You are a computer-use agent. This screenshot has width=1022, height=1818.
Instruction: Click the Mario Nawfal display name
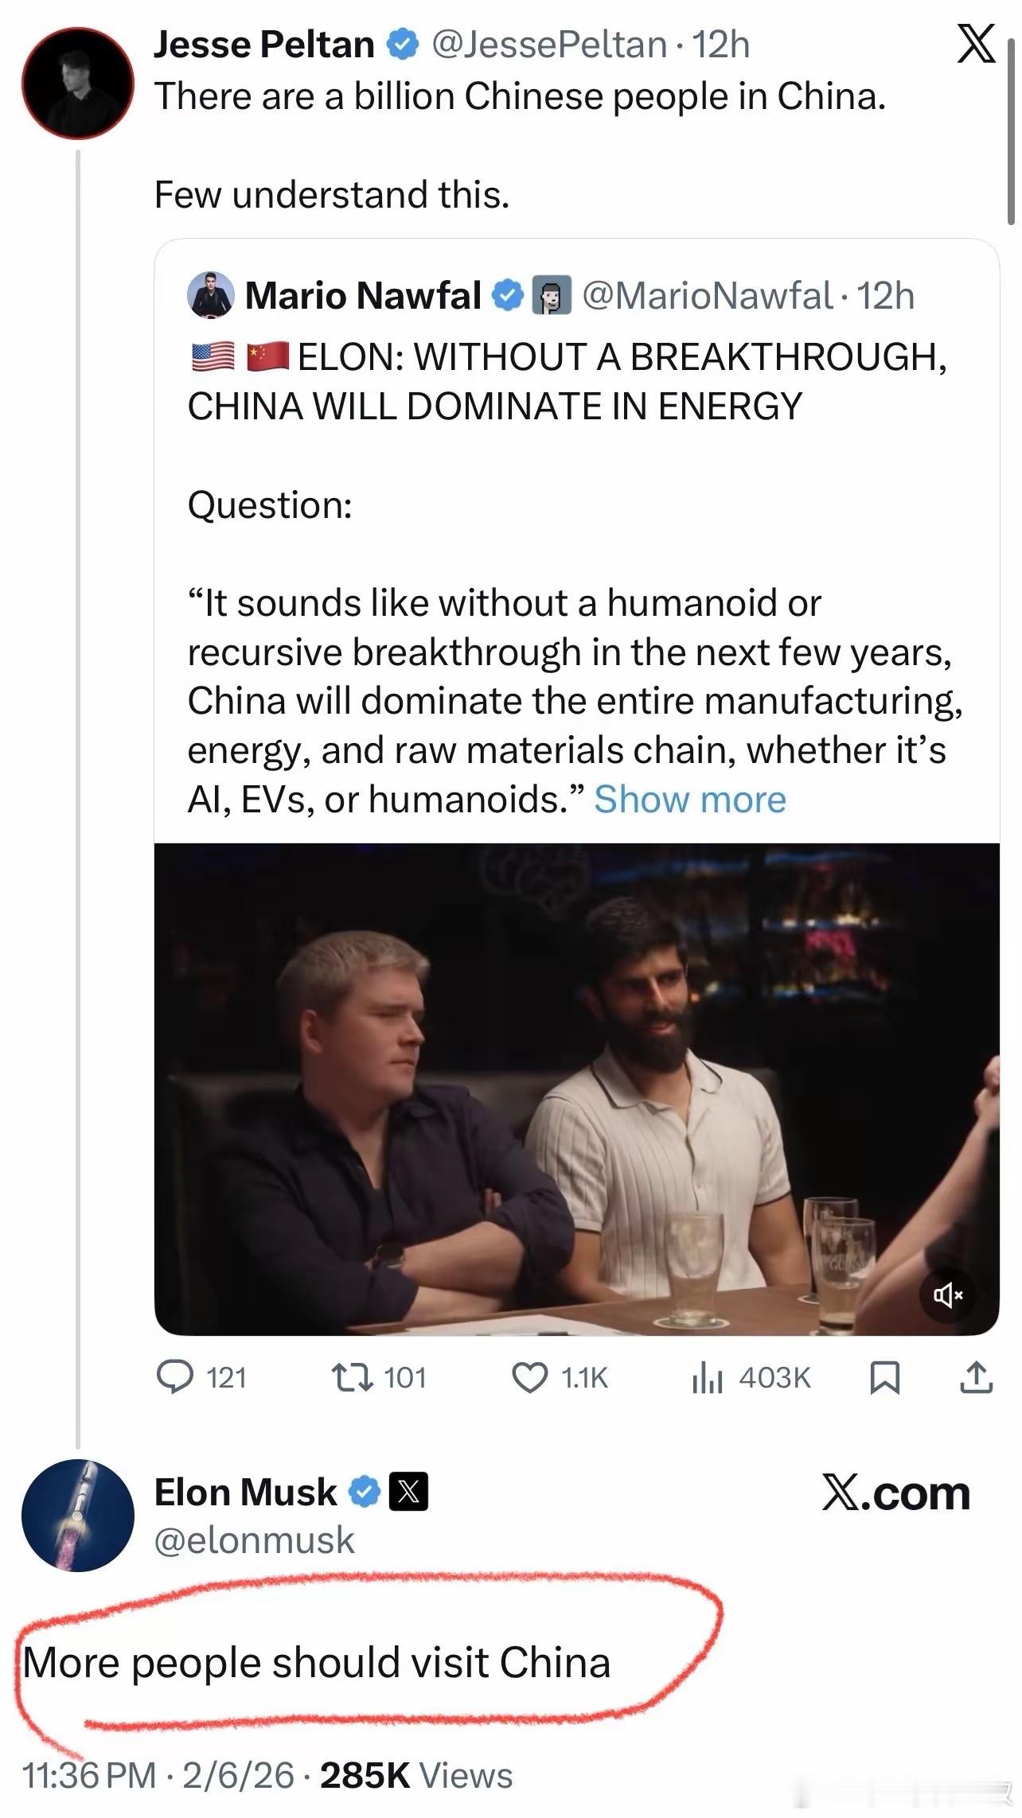click(363, 295)
